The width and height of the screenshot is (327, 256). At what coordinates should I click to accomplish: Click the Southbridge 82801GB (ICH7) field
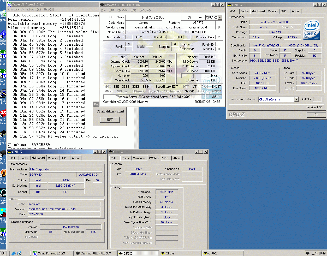(x=66, y=186)
